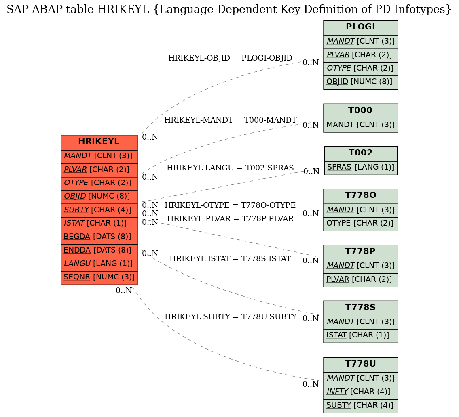The width and height of the screenshot is (459, 417).
Task: Open the T778O table header
Action: pos(360,196)
